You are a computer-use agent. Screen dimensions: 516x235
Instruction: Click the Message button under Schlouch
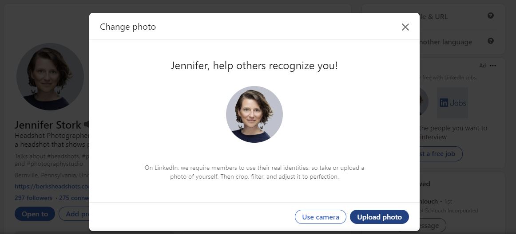point(425,226)
